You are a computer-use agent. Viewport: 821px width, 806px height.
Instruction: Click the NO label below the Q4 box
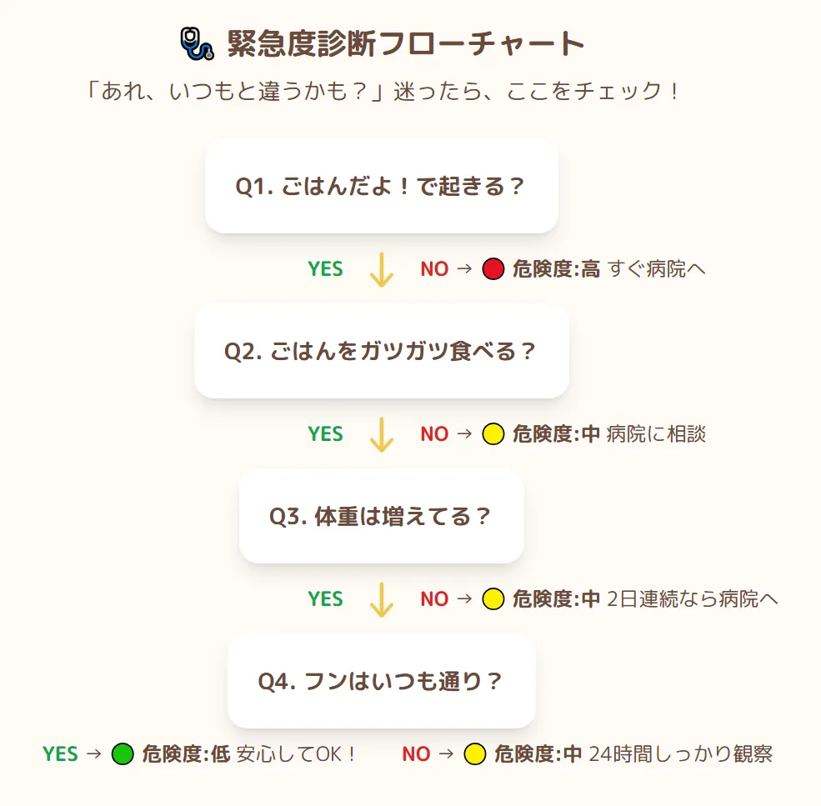click(416, 754)
